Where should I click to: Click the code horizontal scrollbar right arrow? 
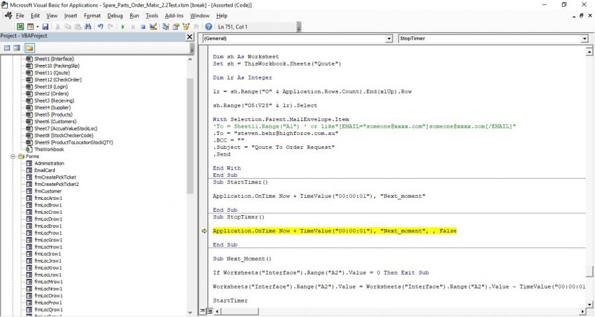point(582,311)
